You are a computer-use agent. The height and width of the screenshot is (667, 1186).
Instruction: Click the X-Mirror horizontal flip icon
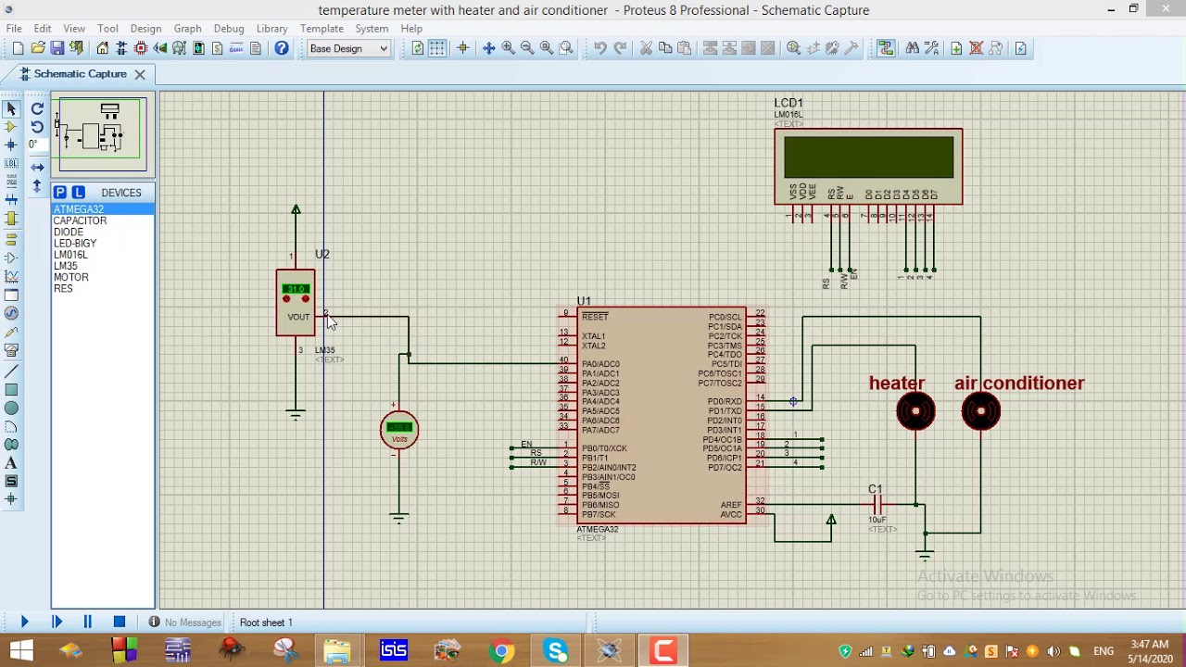tap(37, 168)
